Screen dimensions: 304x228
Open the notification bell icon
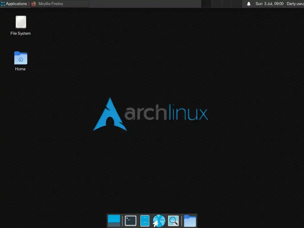click(x=249, y=4)
